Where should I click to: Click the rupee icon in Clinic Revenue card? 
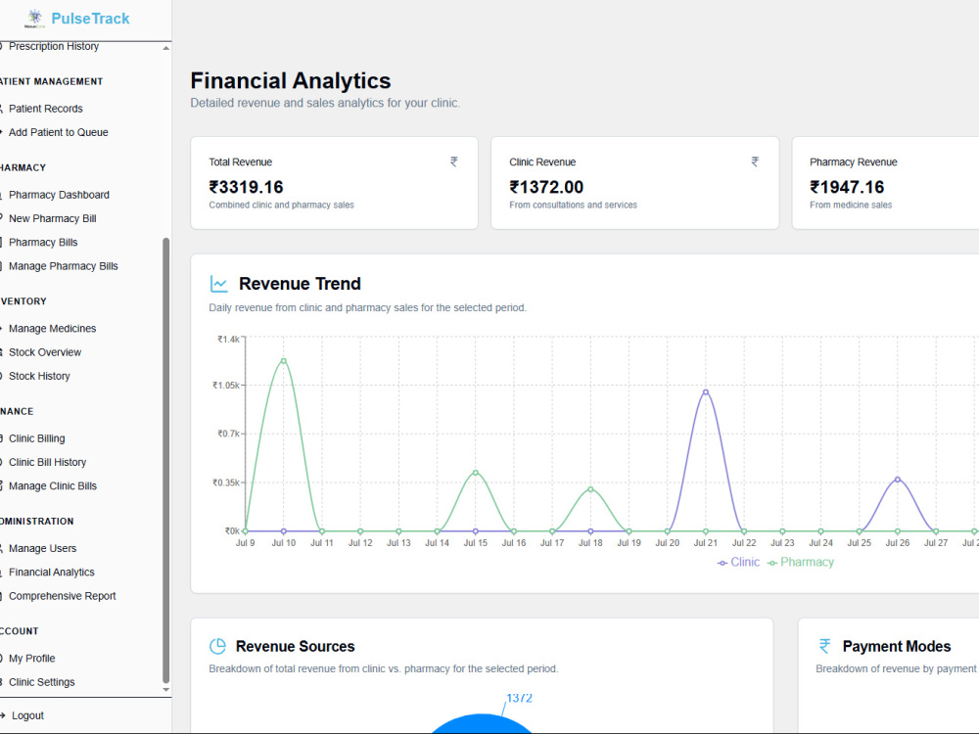755,161
